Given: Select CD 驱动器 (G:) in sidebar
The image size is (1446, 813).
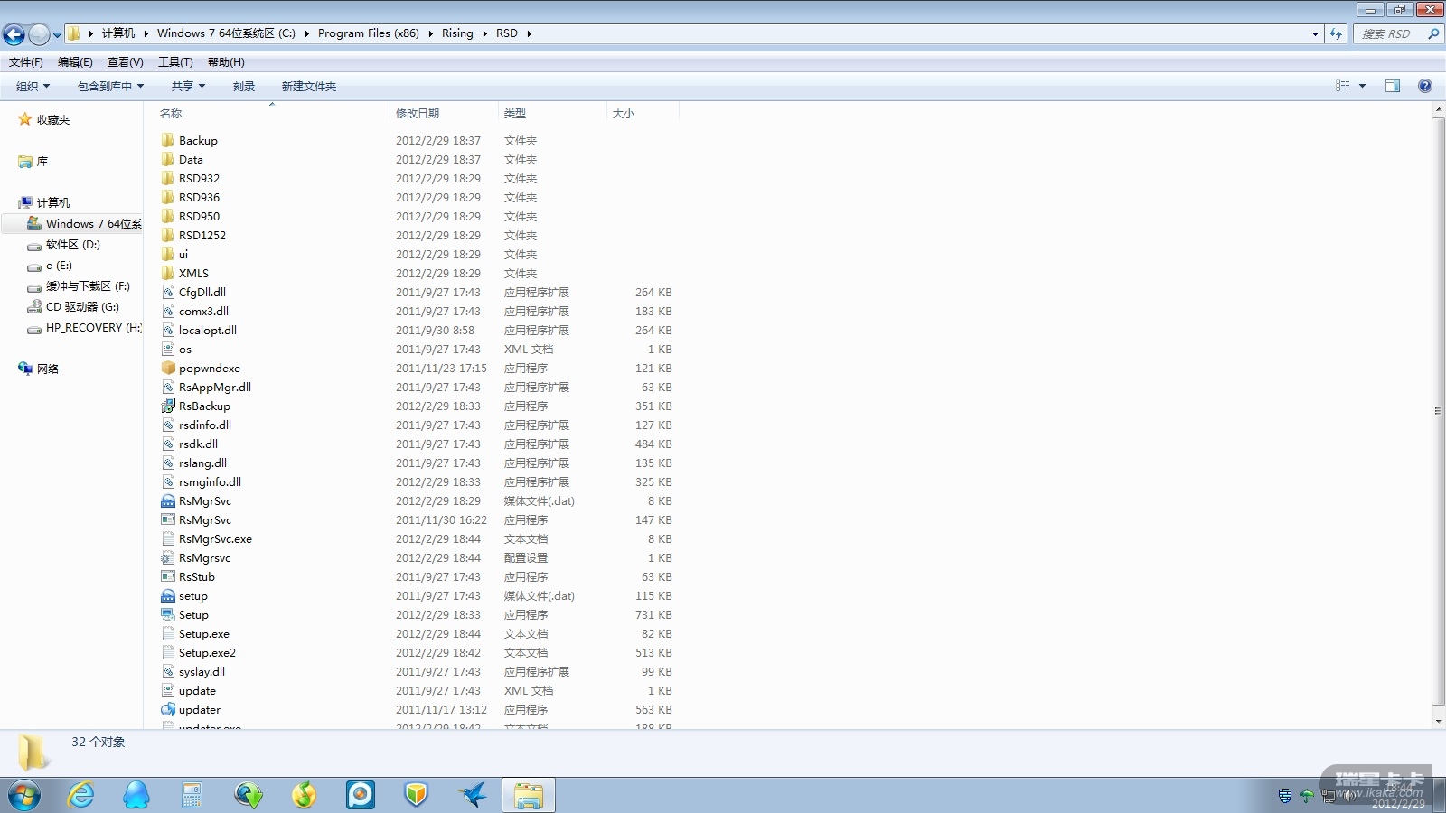Looking at the screenshot, I should (82, 307).
